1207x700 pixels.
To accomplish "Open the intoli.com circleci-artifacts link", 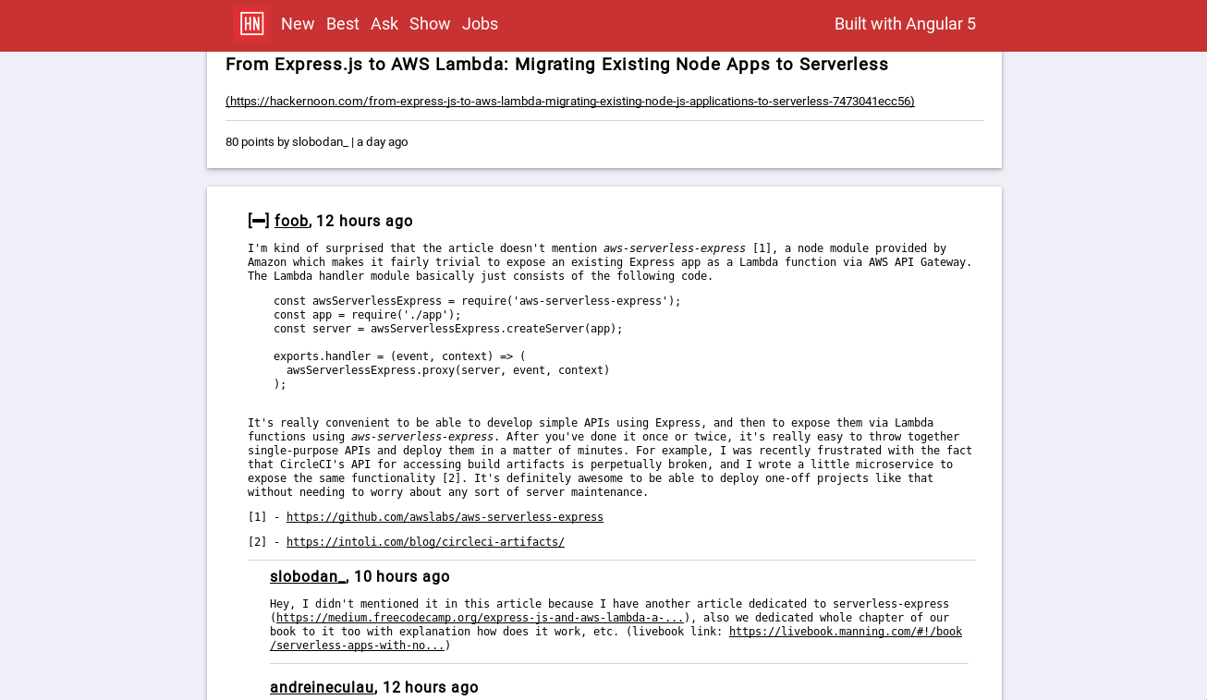I will point(425,542).
